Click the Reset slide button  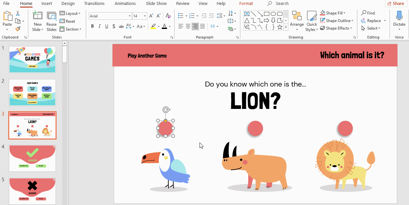pyautogui.click(x=67, y=21)
